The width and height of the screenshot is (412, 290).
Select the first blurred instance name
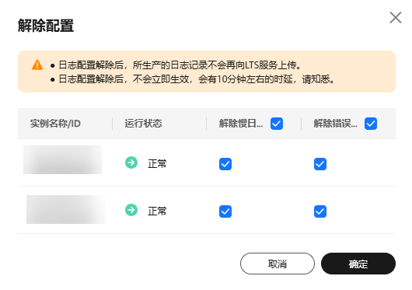click(62, 159)
